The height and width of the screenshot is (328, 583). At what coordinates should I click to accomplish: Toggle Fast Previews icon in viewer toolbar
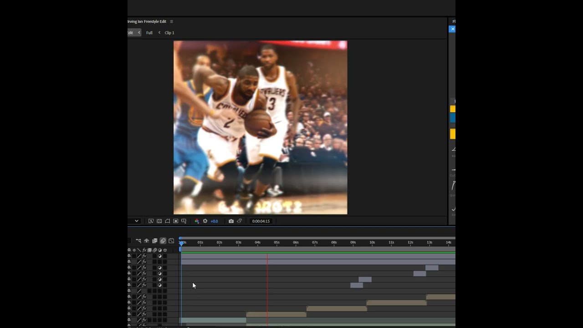click(151, 221)
